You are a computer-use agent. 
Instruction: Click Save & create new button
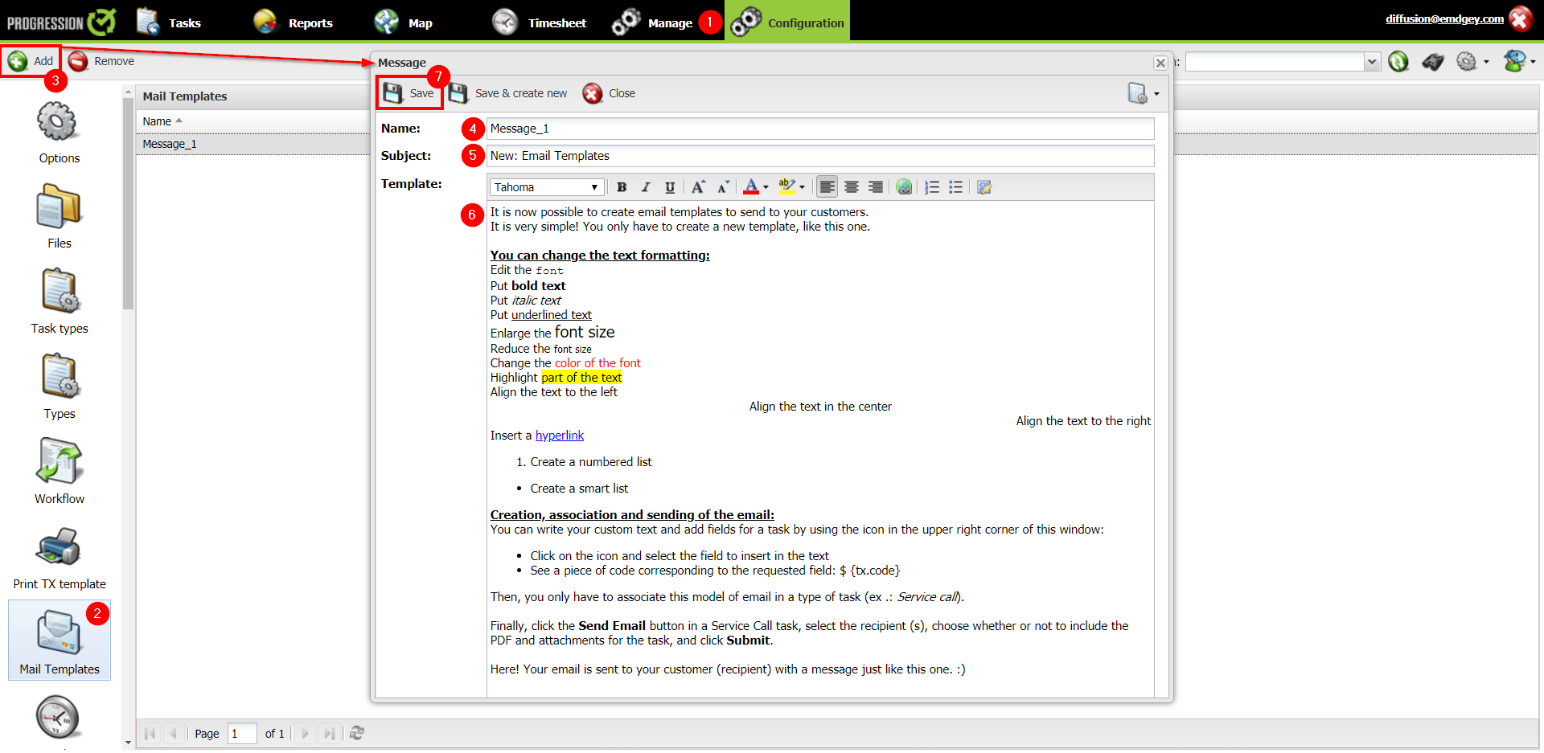click(508, 94)
